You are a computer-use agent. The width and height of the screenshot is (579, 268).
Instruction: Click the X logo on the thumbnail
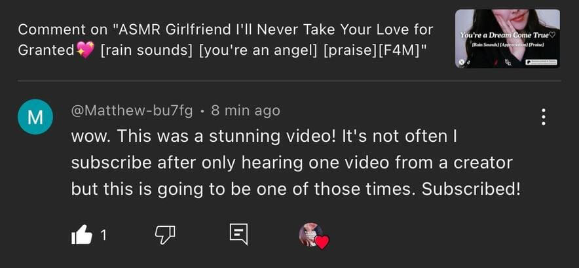point(462,61)
